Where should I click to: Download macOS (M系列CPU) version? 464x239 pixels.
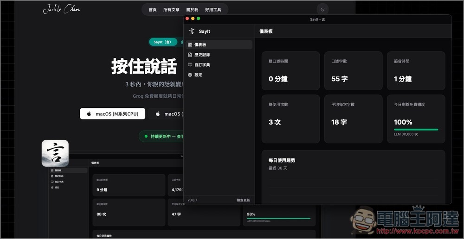tap(112, 114)
